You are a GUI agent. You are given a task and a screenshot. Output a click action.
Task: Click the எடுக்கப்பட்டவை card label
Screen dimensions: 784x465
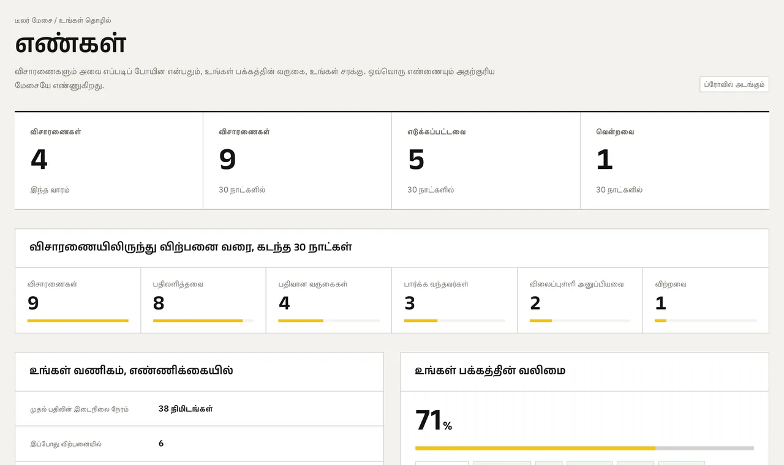tap(437, 132)
